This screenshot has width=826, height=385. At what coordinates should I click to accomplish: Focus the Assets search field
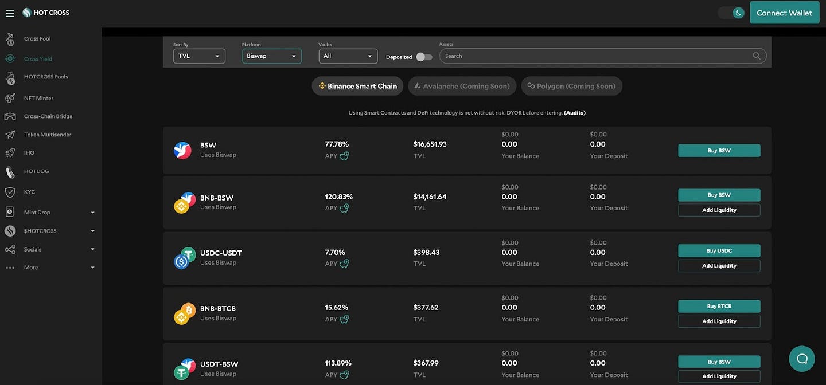click(603, 56)
